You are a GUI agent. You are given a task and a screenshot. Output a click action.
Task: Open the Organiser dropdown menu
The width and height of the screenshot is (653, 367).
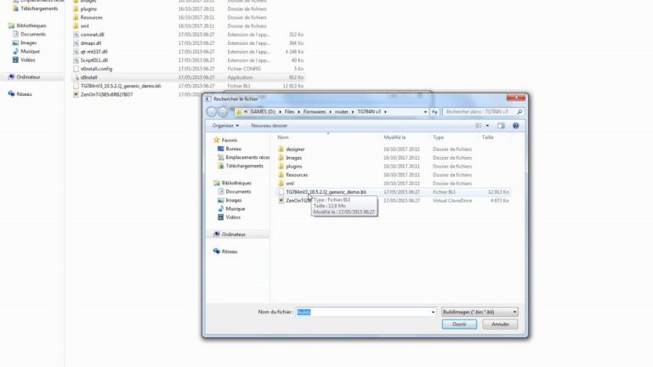(x=224, y=125)
